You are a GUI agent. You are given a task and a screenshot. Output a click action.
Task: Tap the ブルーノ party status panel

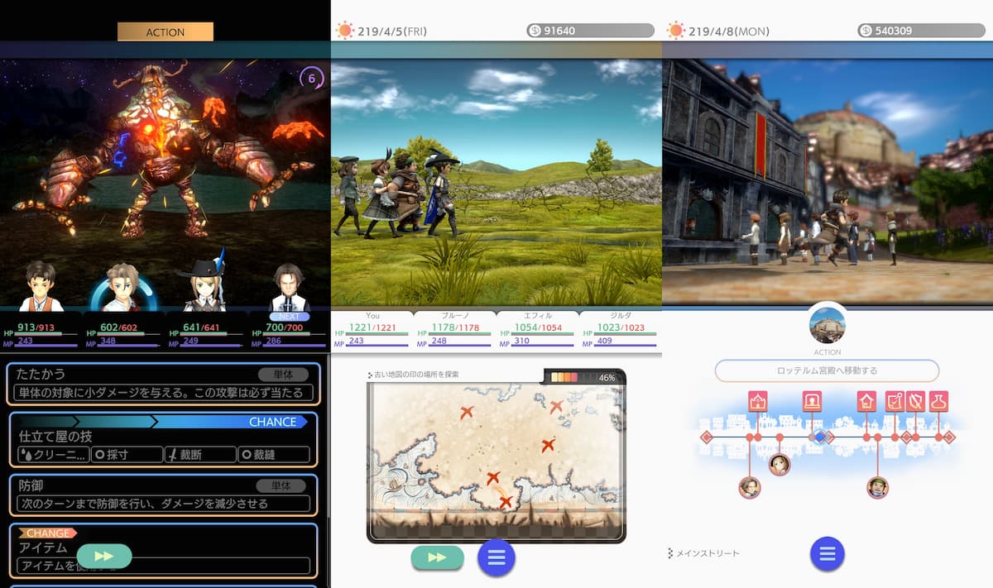coord(455,328)
